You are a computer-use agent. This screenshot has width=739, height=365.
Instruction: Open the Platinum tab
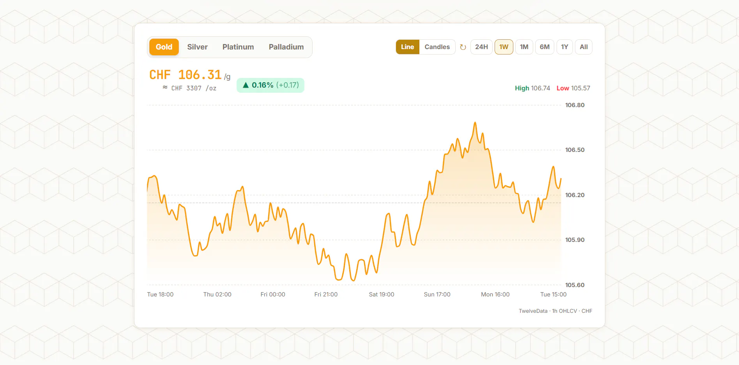click(238, 47)
